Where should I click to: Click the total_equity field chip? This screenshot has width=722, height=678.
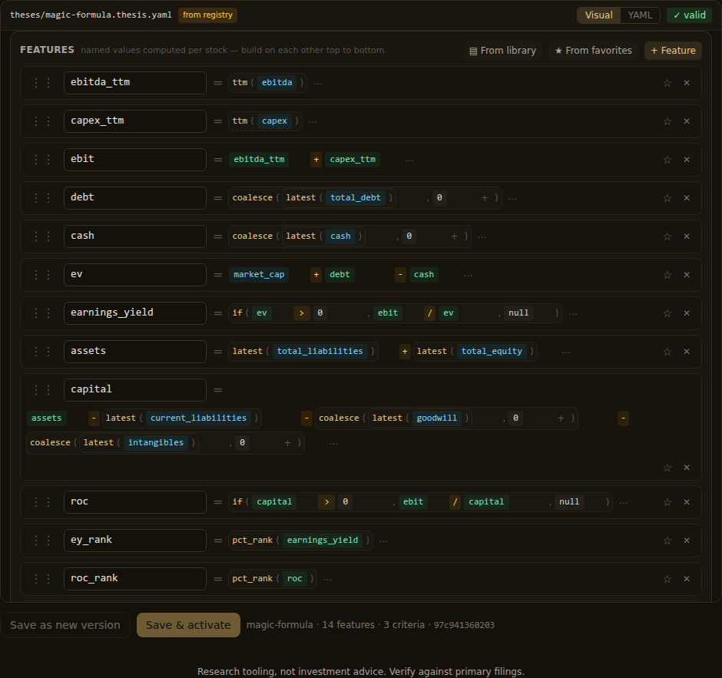[492, 351]
